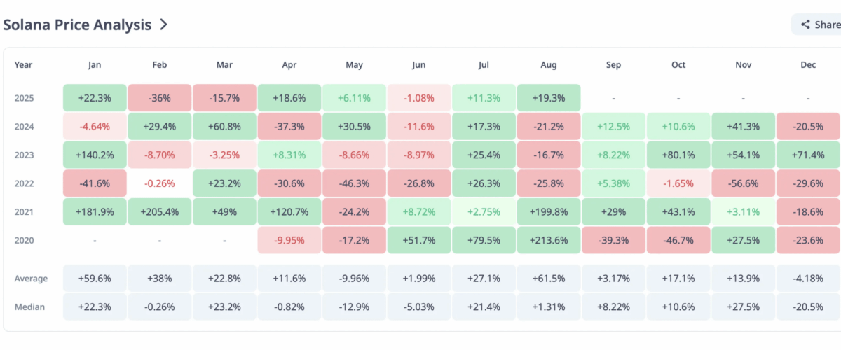
Task: Expand the Solana Price Analysis chevron
Action: [x=163, y=24]
